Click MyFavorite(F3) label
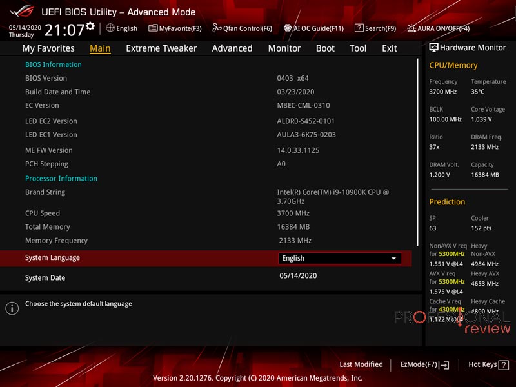The width and height of the screenshot is (516, 387). (181, 28)
